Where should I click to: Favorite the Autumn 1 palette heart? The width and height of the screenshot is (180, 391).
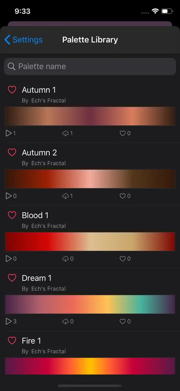click(x=12, y=90)
